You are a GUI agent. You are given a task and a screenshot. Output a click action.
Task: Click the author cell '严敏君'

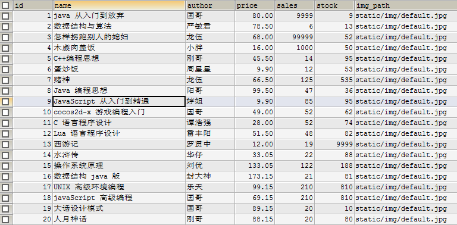click(210, 27)
